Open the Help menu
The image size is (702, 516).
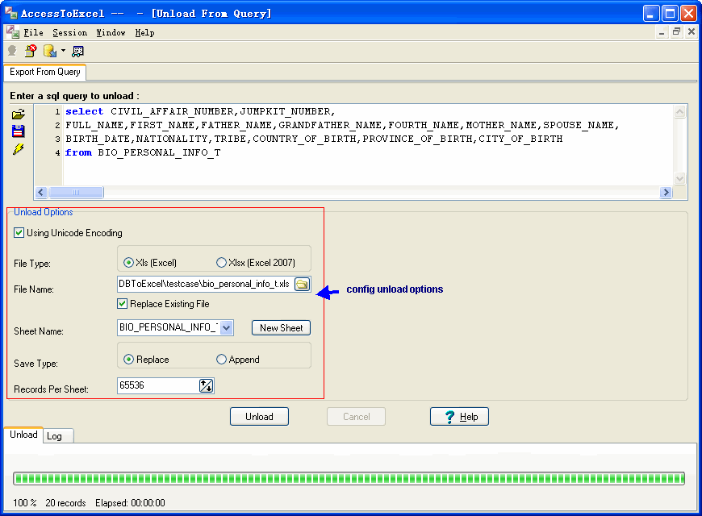click(144, 33)
